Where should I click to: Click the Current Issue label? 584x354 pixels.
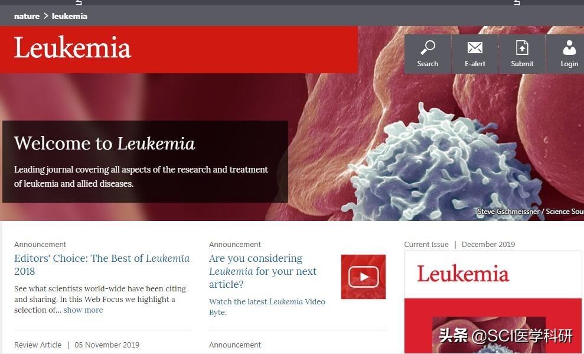click(x=426, y=245)
